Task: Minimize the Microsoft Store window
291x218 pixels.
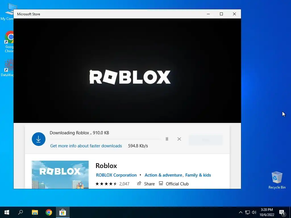Action: 208,14
